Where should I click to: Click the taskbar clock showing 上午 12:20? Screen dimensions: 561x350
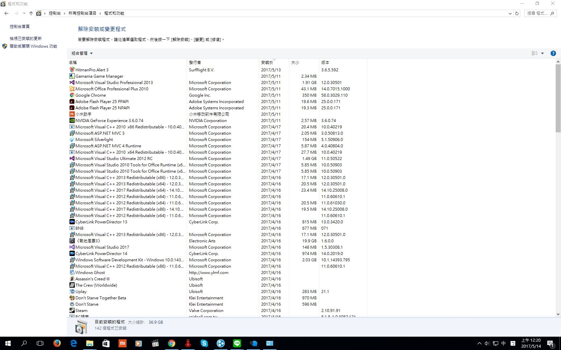click(x=531, y=343)
